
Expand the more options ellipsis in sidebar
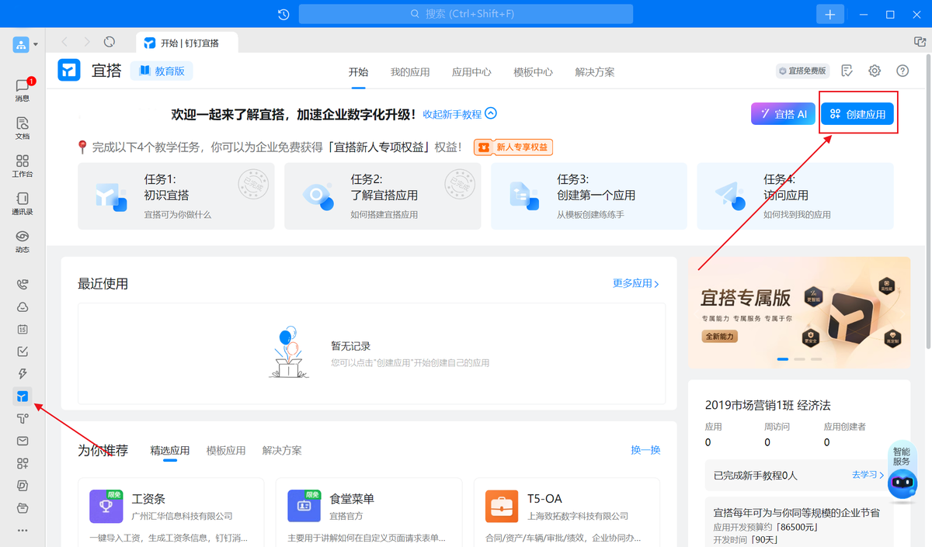[23, 531]
